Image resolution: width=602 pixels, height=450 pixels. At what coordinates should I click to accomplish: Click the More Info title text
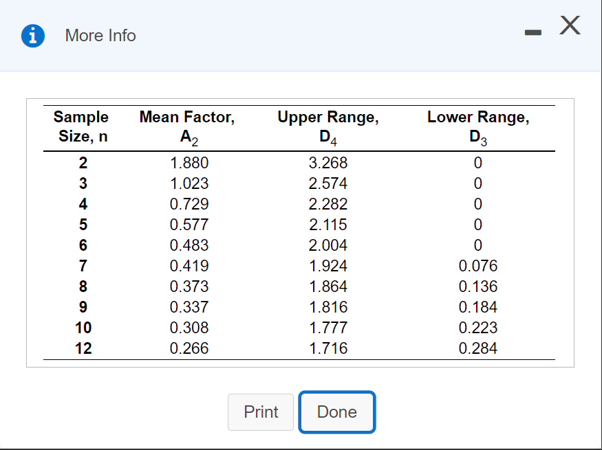[x=100, y=36]
